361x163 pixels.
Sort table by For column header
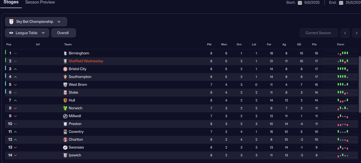pyautogui.click(x=269, y=45)
